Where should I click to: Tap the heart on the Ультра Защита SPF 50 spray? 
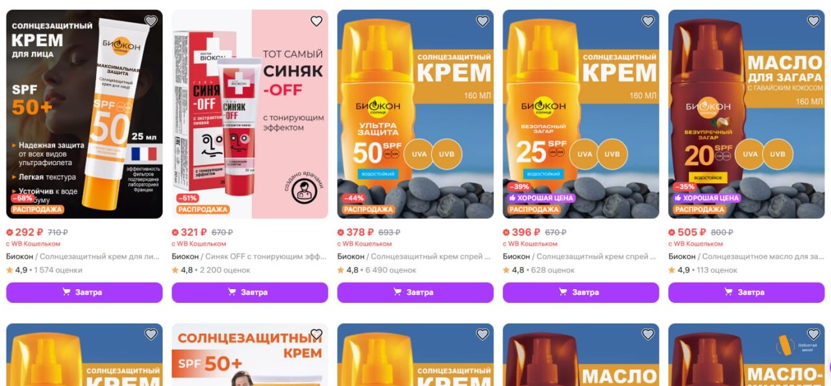point(482,21)
